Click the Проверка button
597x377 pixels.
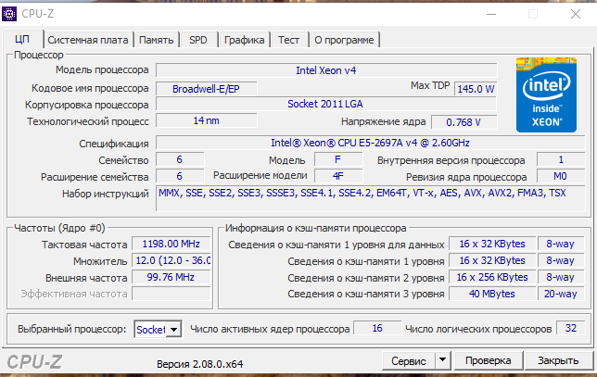489,360
